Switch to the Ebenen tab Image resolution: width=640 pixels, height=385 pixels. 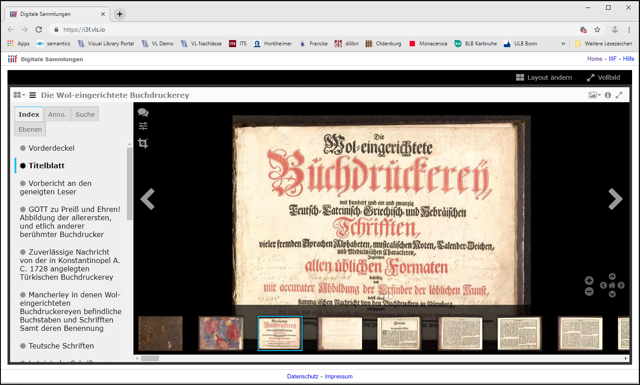click(x=30, y=129)
